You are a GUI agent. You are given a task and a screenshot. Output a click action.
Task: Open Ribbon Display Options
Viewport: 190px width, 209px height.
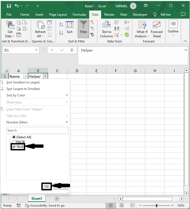[x=146, y=5]
